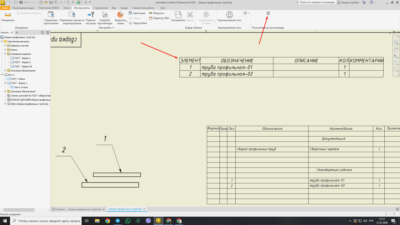Click the Print icon in quick access

51,2
